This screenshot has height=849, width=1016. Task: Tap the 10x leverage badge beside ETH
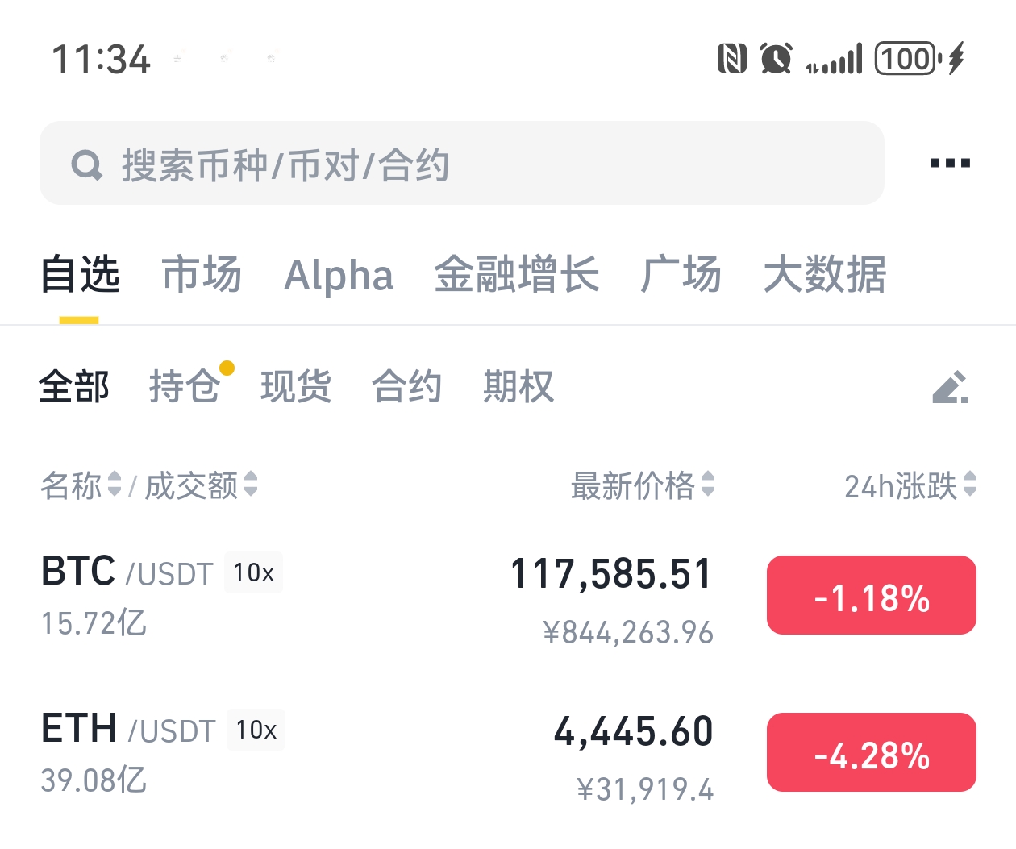(x=256, y=730)
